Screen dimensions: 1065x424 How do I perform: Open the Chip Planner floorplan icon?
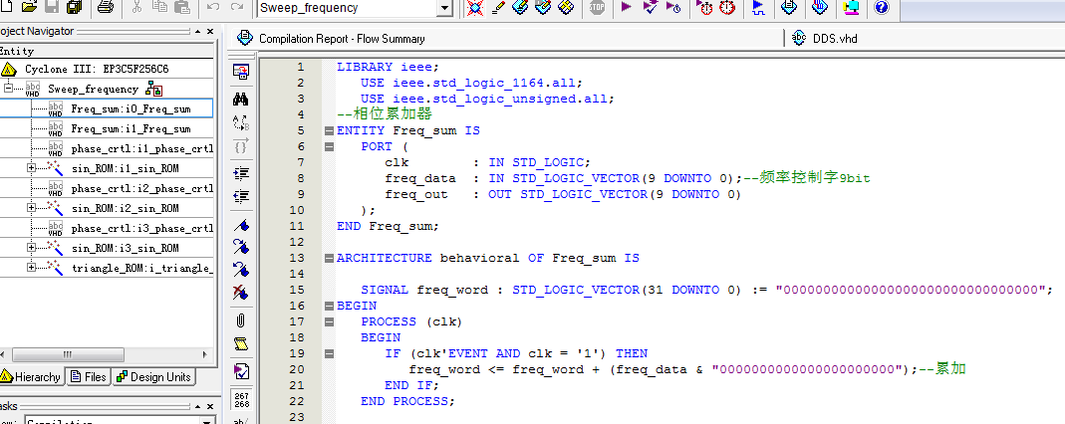coord(566,7)
